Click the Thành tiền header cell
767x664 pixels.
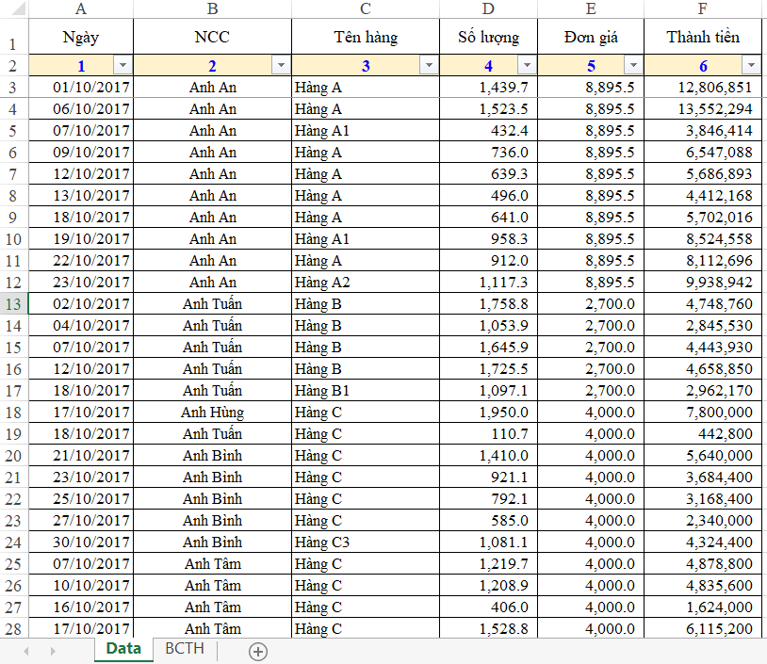[x=702, y=38]
